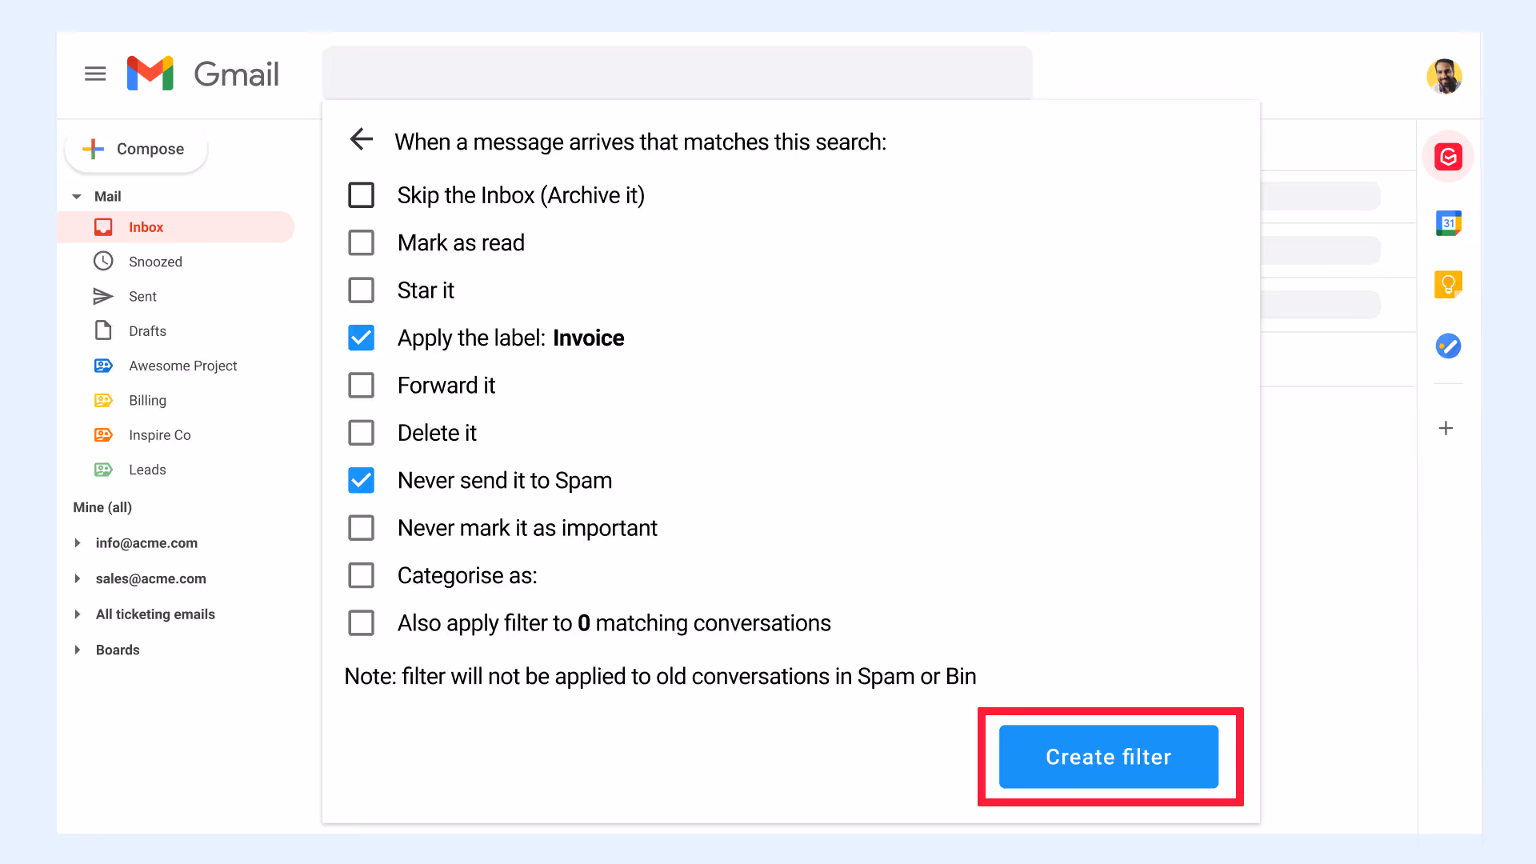1536x864 pixels.
Task: Enable the Star it checkbox
Action: coord(362,290)
